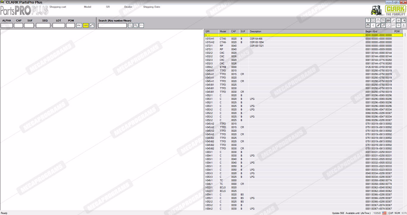
Task: Toggle the yellow QRI button
Action: pyautogui.click(x=86, y=26)
